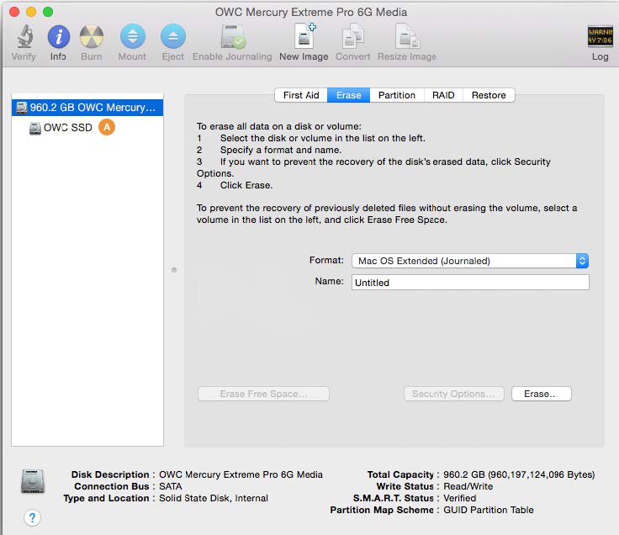Click the Connection Bus 'SATA' value
The image size is (619, 535).
(171, 486)
